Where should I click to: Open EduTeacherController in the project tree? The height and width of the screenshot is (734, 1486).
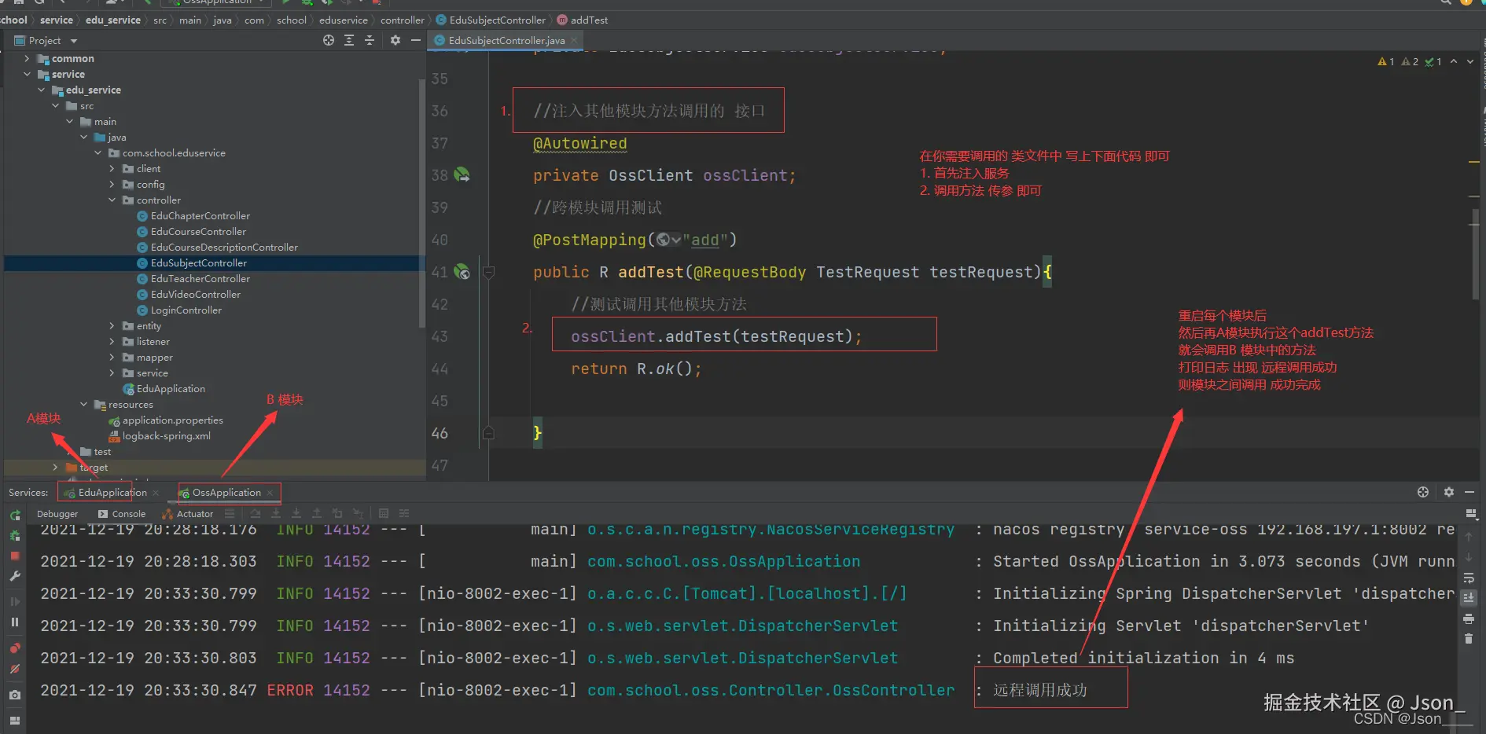coord(200,279)
